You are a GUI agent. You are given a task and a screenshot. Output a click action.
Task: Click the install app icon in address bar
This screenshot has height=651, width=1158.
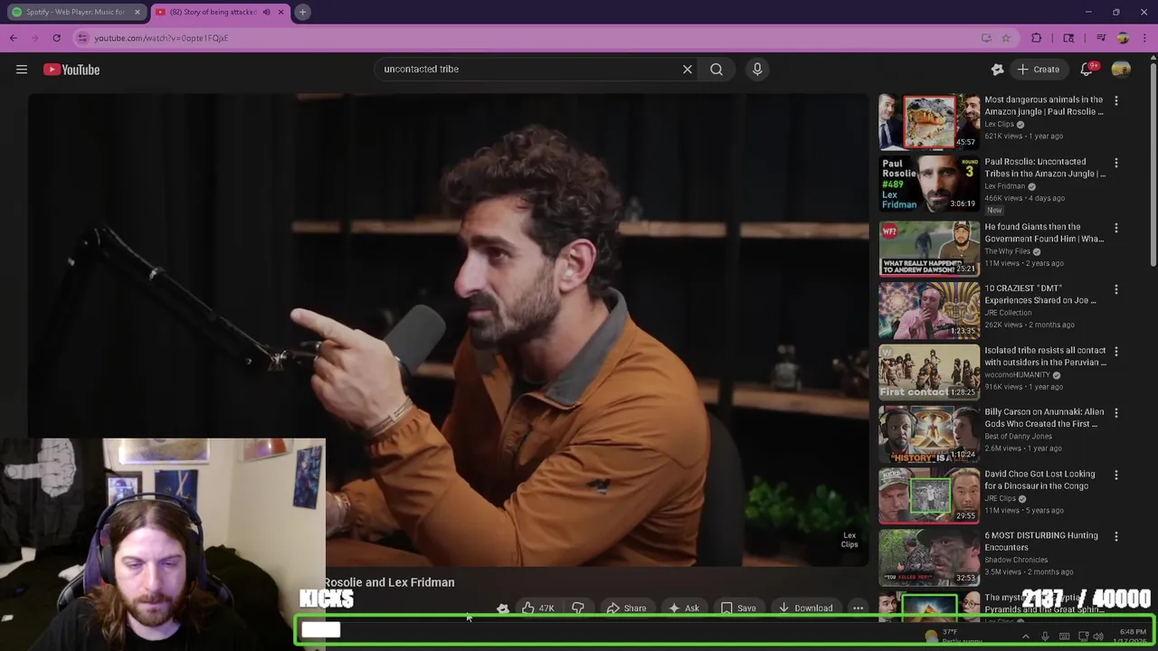(986, 38)
